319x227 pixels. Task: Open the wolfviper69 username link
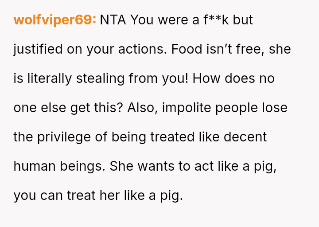54,20
